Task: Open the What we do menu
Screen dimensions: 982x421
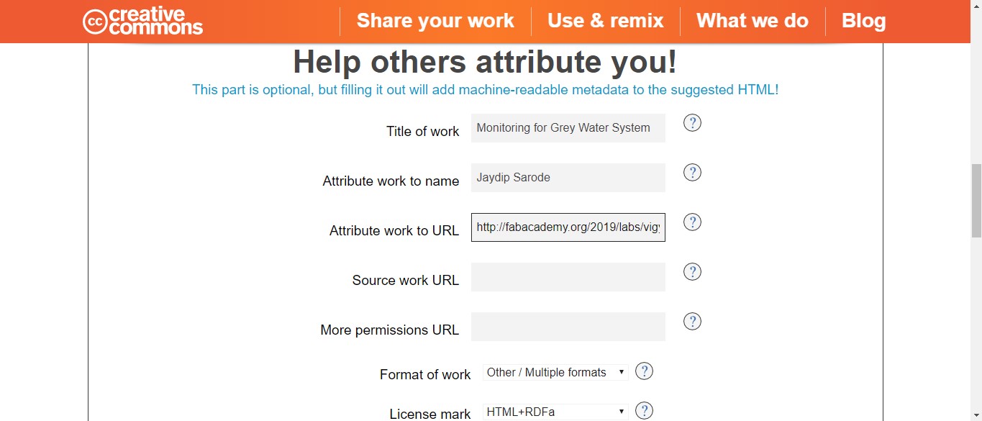Action: (752, 21)
